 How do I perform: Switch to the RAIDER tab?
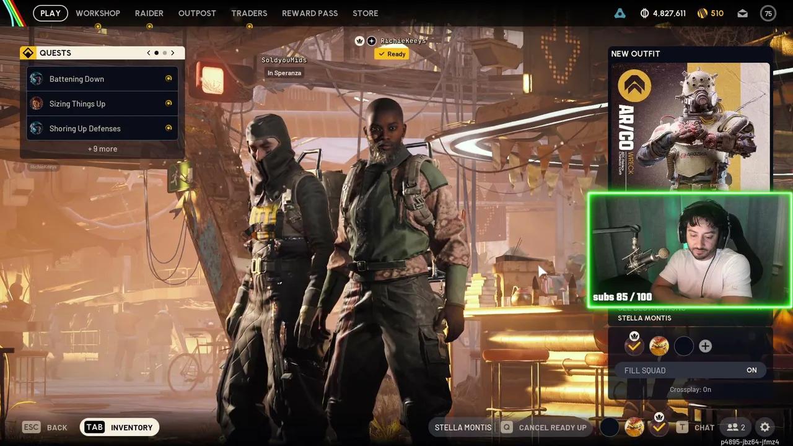click(x=149, y=13)
